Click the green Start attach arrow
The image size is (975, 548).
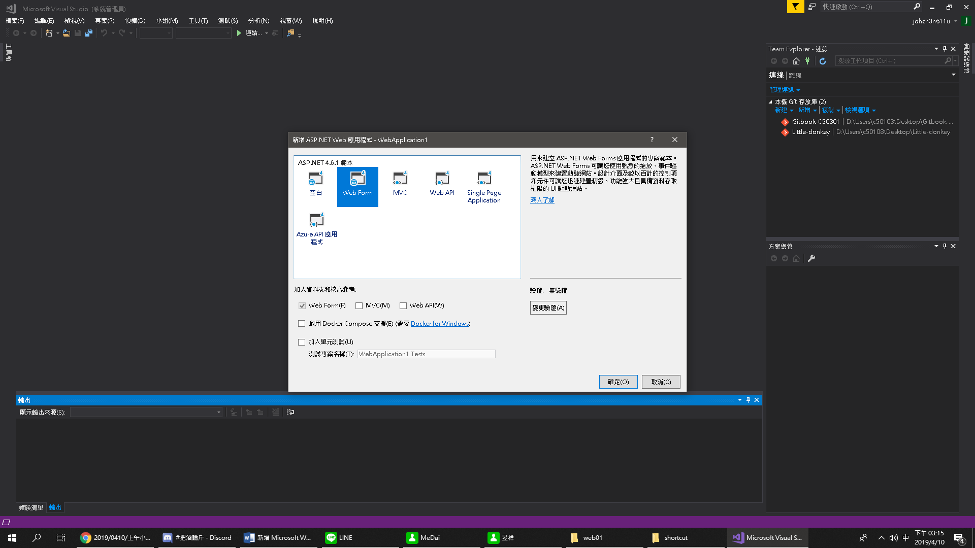[x=239, y=33]
